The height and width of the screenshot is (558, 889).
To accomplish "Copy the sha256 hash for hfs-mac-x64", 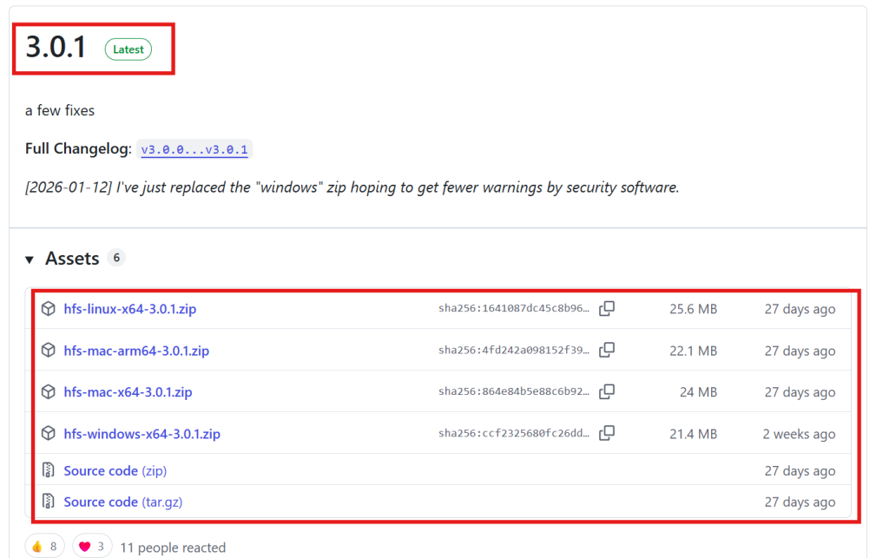I will pyautogui.click(x=607, y=392).
